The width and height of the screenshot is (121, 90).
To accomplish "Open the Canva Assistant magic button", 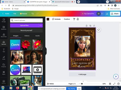I will (116, 76).
